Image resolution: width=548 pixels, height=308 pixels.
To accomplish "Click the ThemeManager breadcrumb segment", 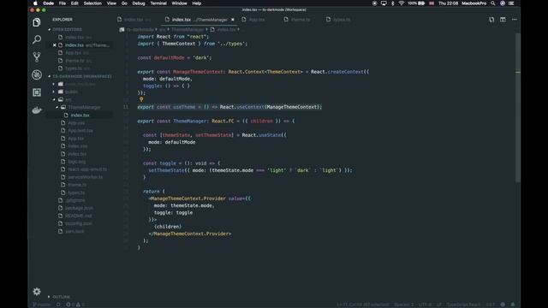I will pos(188,30).
